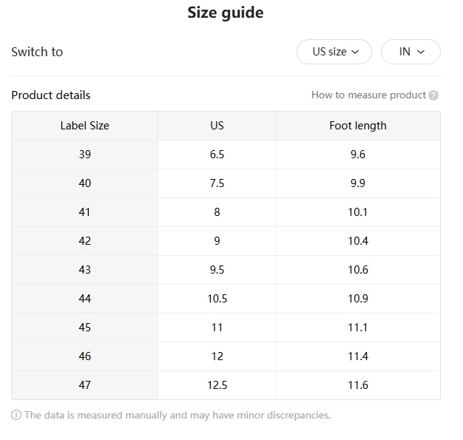
Task: Click the US column header
Action: coord(217,126)
